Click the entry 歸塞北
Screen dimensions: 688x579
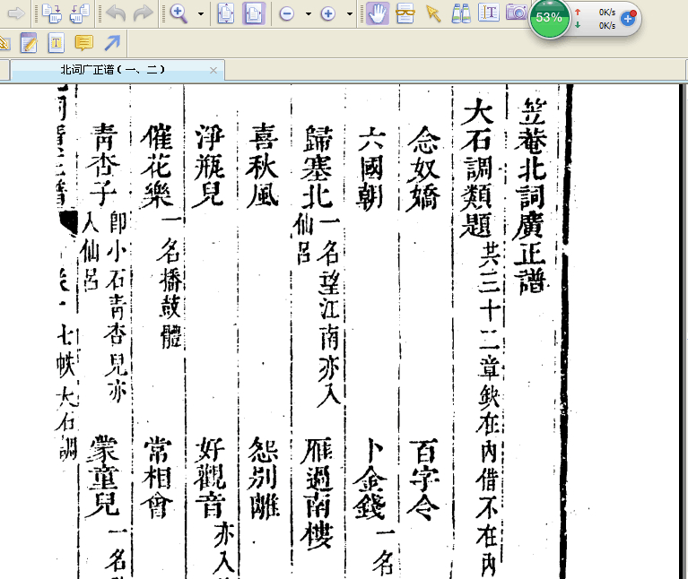[x=318, y=167]
